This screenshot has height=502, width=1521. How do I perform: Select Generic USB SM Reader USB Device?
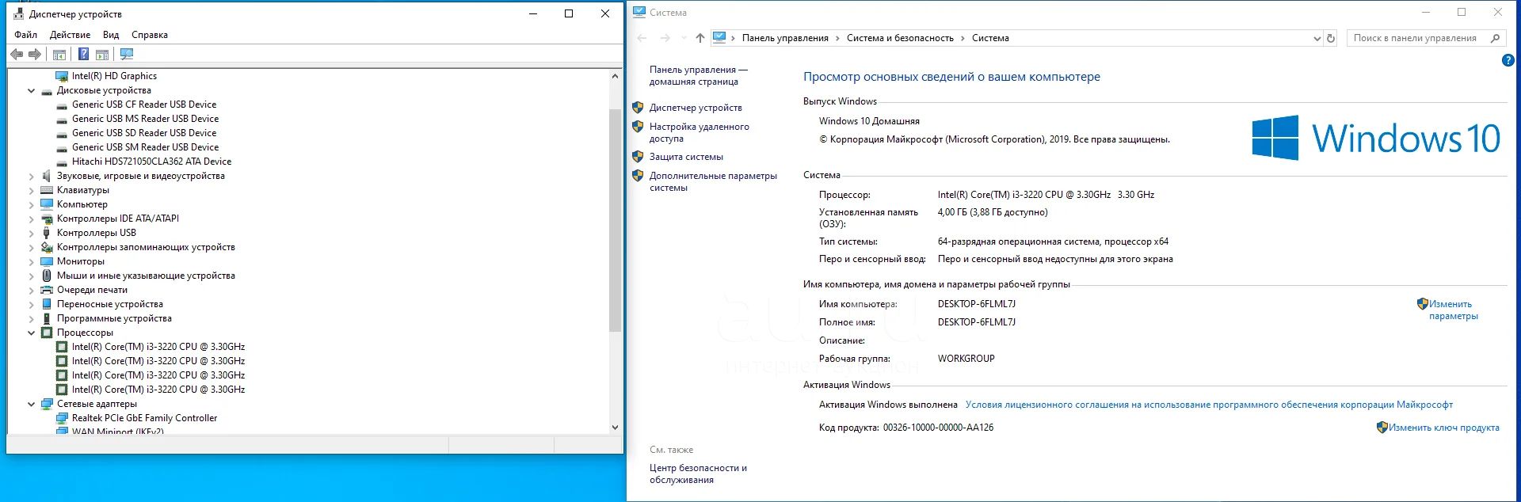click(x=145, y=147)
